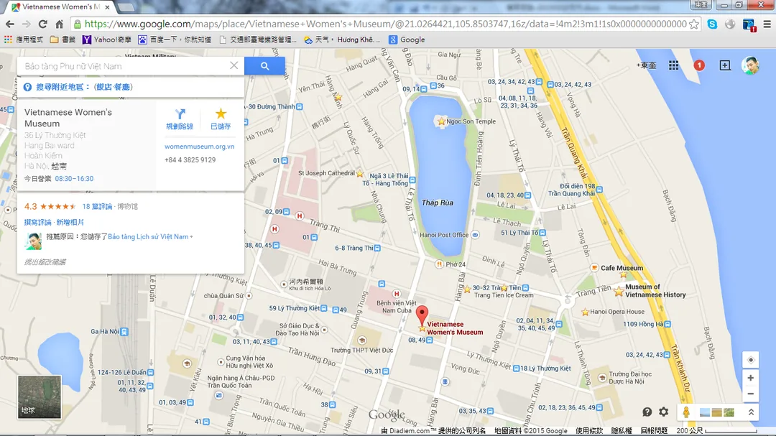Open the Google apps grid icon
The width and height of the screenshot is (776, 436).
(673, 65)
